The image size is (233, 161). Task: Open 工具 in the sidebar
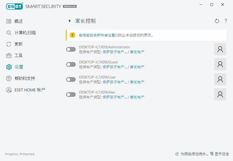coord(18,56)
